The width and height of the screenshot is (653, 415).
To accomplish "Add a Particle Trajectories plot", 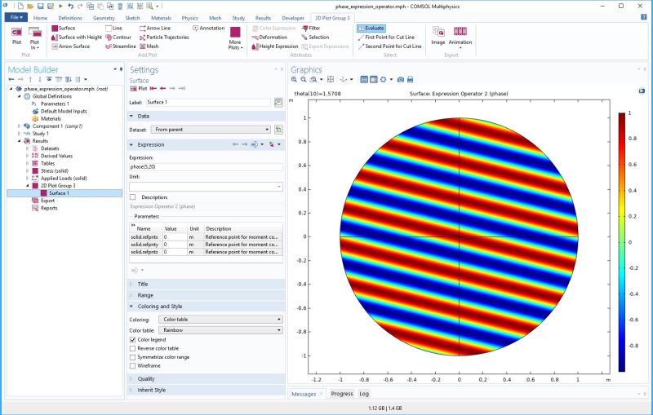I will 164,38.
